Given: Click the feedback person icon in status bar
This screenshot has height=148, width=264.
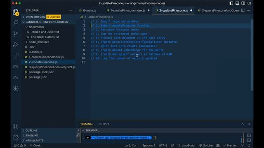Looking at the screenshot, I should pos(242,146).
